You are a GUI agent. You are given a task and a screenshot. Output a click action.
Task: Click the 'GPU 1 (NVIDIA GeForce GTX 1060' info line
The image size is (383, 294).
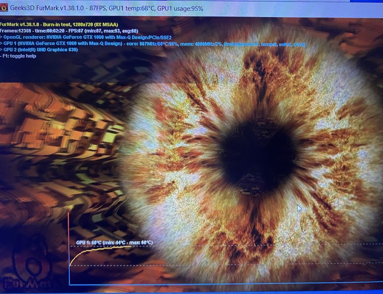click(x=152, y=44)
